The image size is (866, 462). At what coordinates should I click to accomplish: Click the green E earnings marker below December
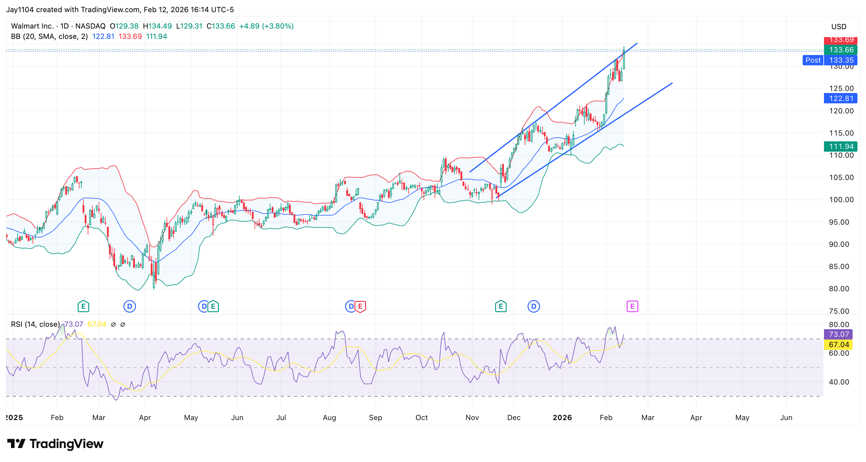coord(501,306)
